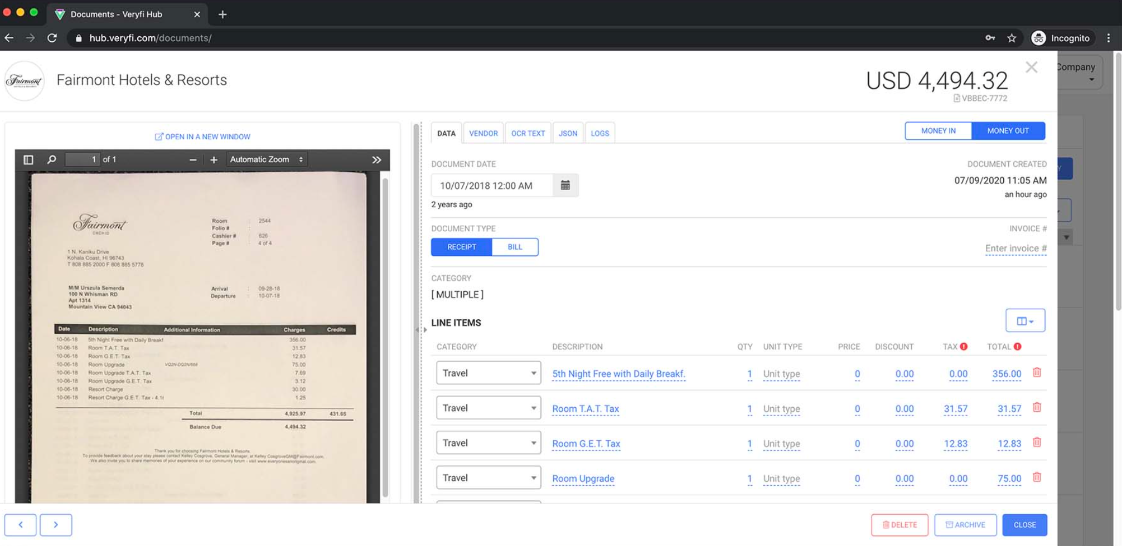Delete the Room T.A.T. Tax line item

point(1037,408)
